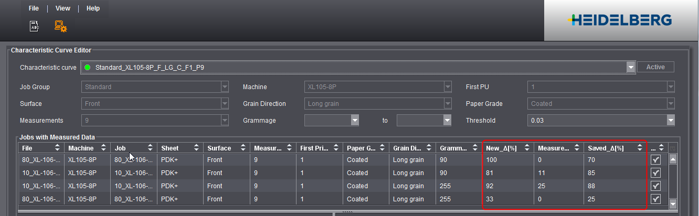Click the Surface column header sort arrows

tap(242, 148)
